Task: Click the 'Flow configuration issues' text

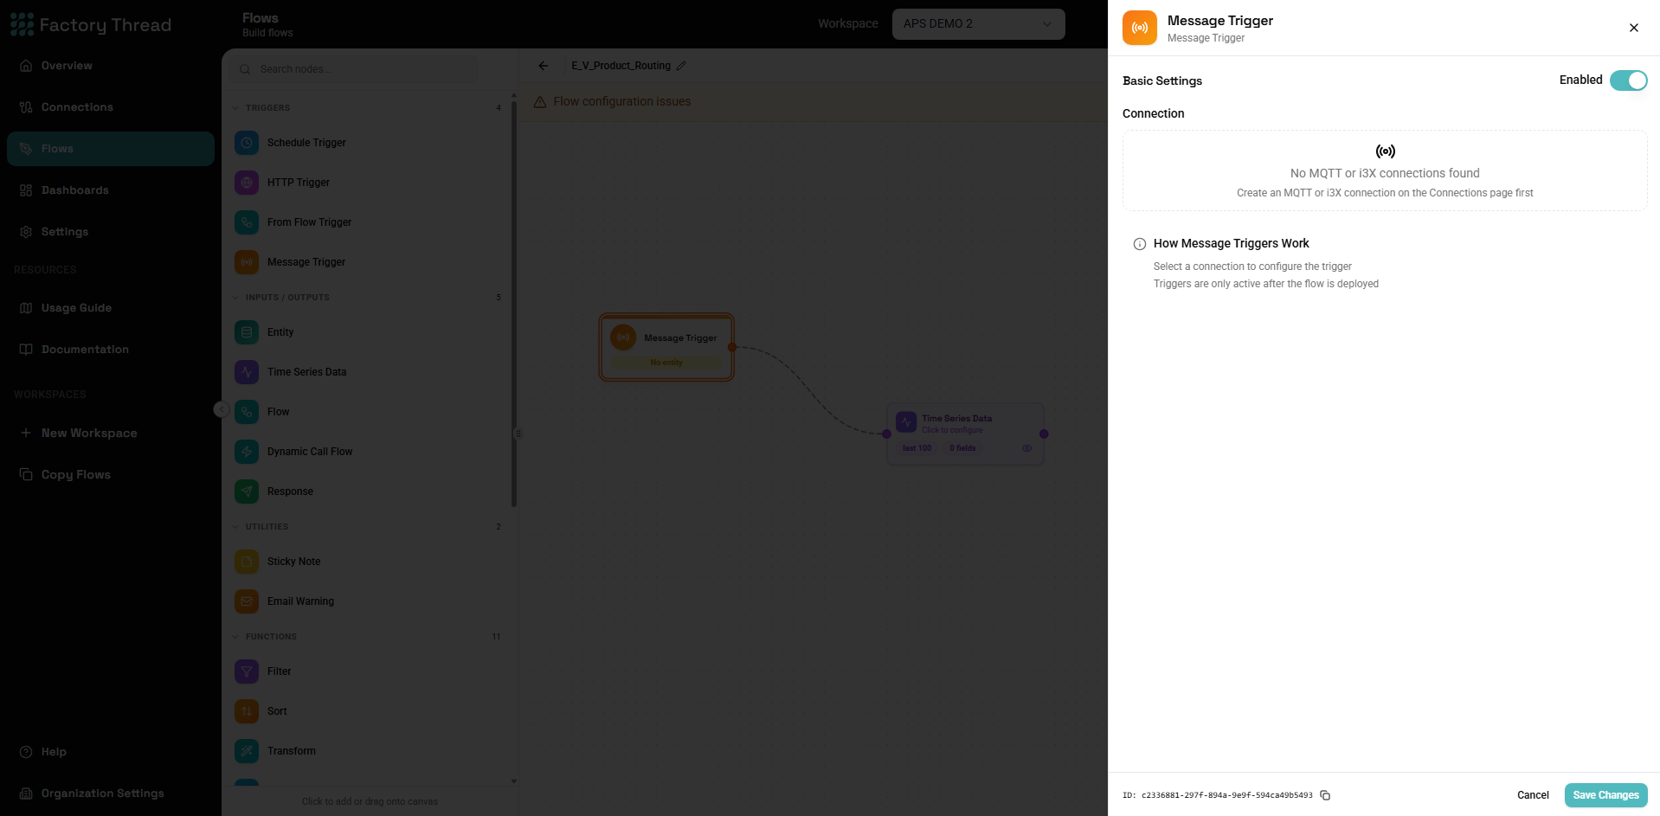Action: (622, 102)
